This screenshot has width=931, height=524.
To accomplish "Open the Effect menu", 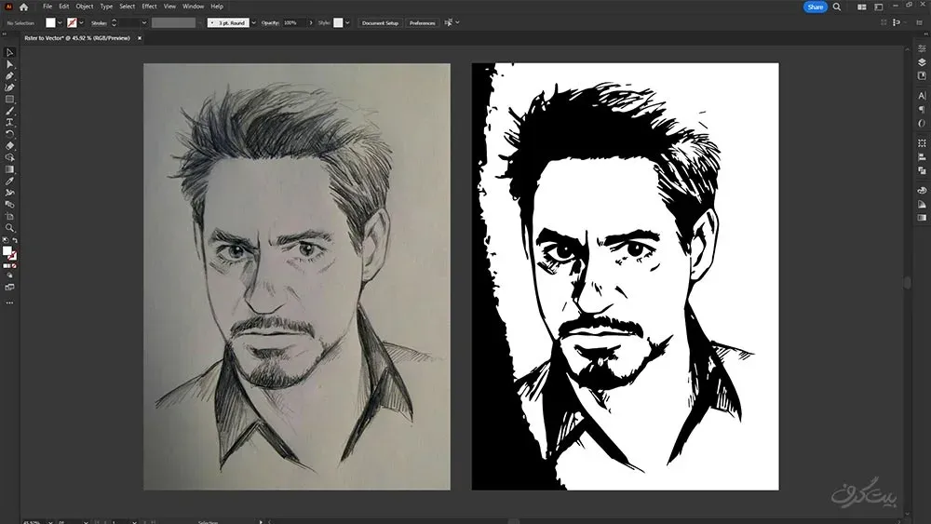I will tap(149, 7).
